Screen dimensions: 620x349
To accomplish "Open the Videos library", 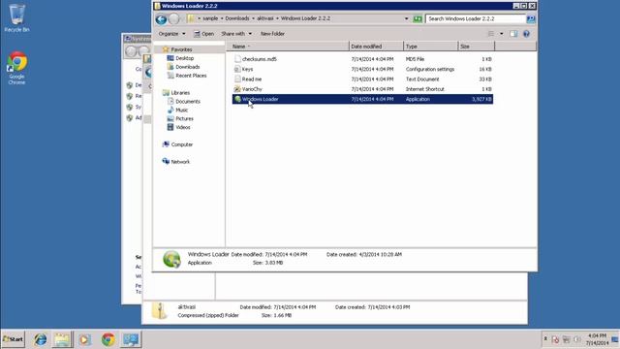I will 183,127.
